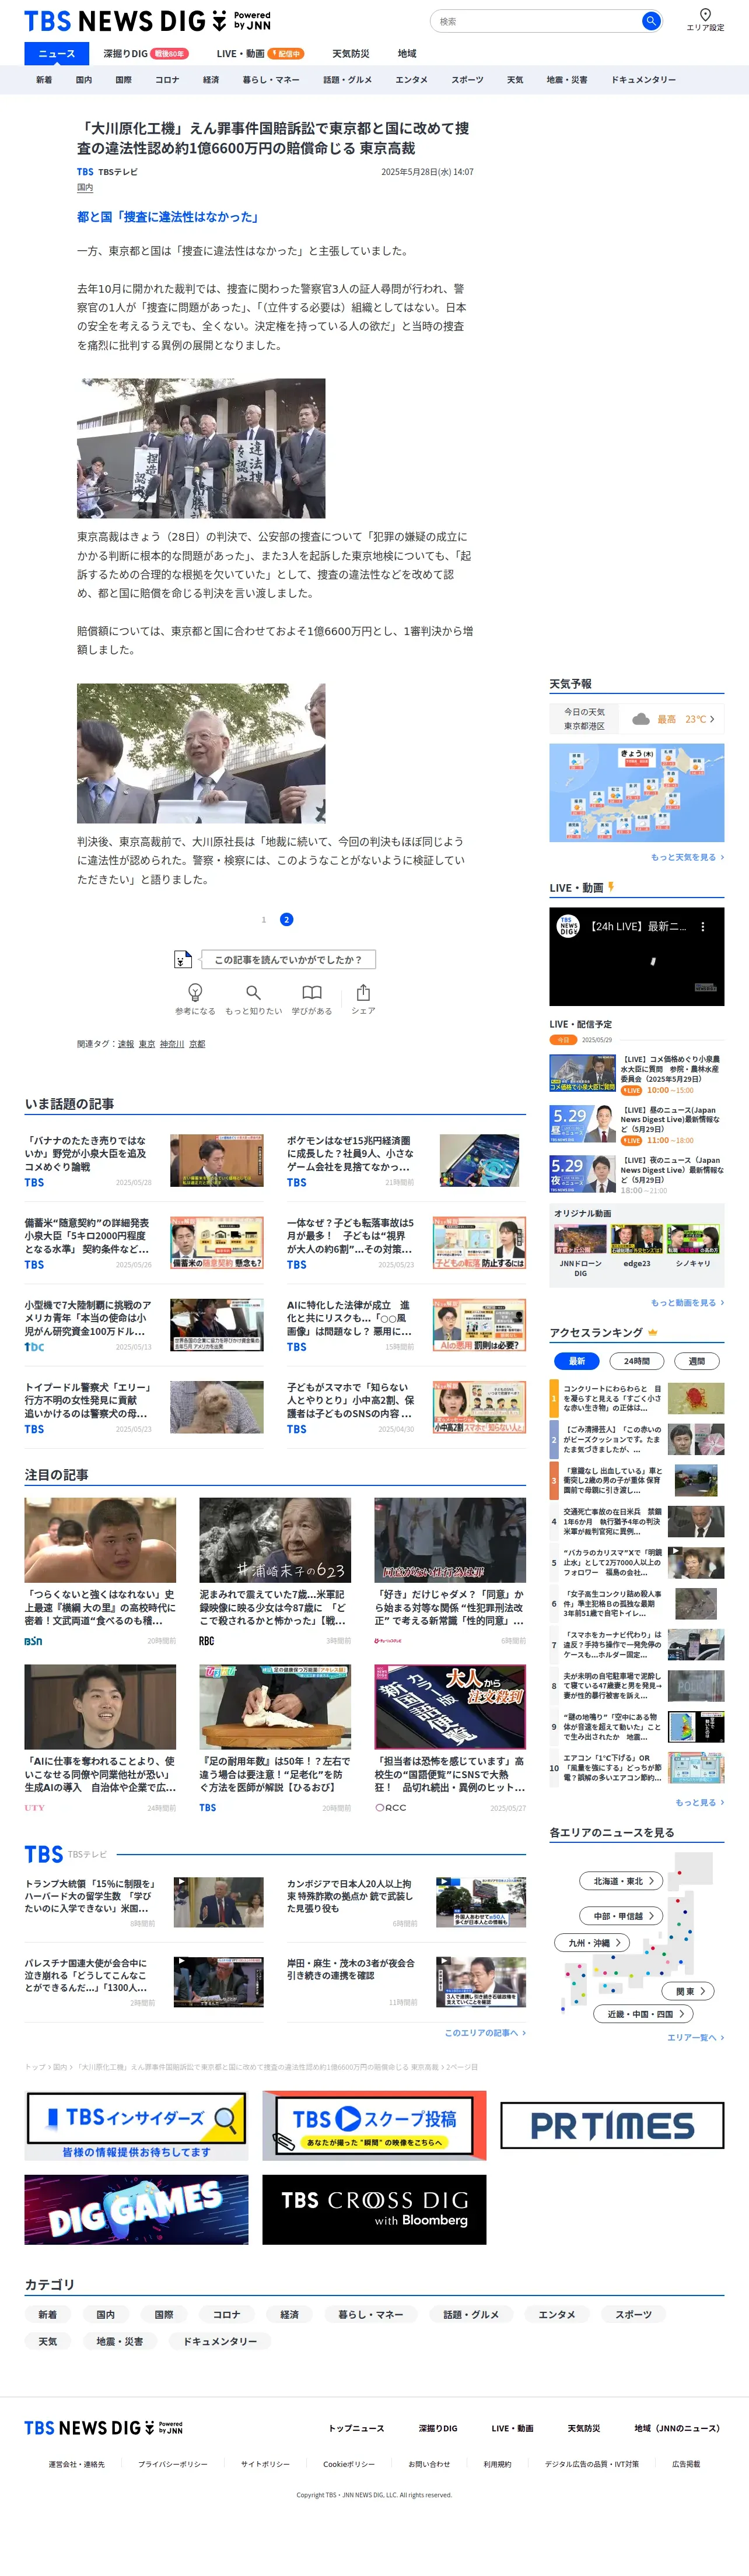Open the 深掘りDIG tab
Viewport: 749px width, 2576px height.
click(x=145, y=54)
